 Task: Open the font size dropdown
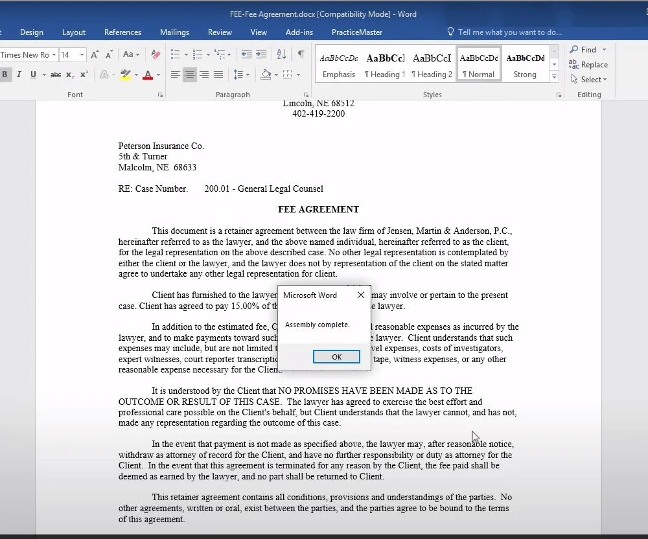pos(82,55)
